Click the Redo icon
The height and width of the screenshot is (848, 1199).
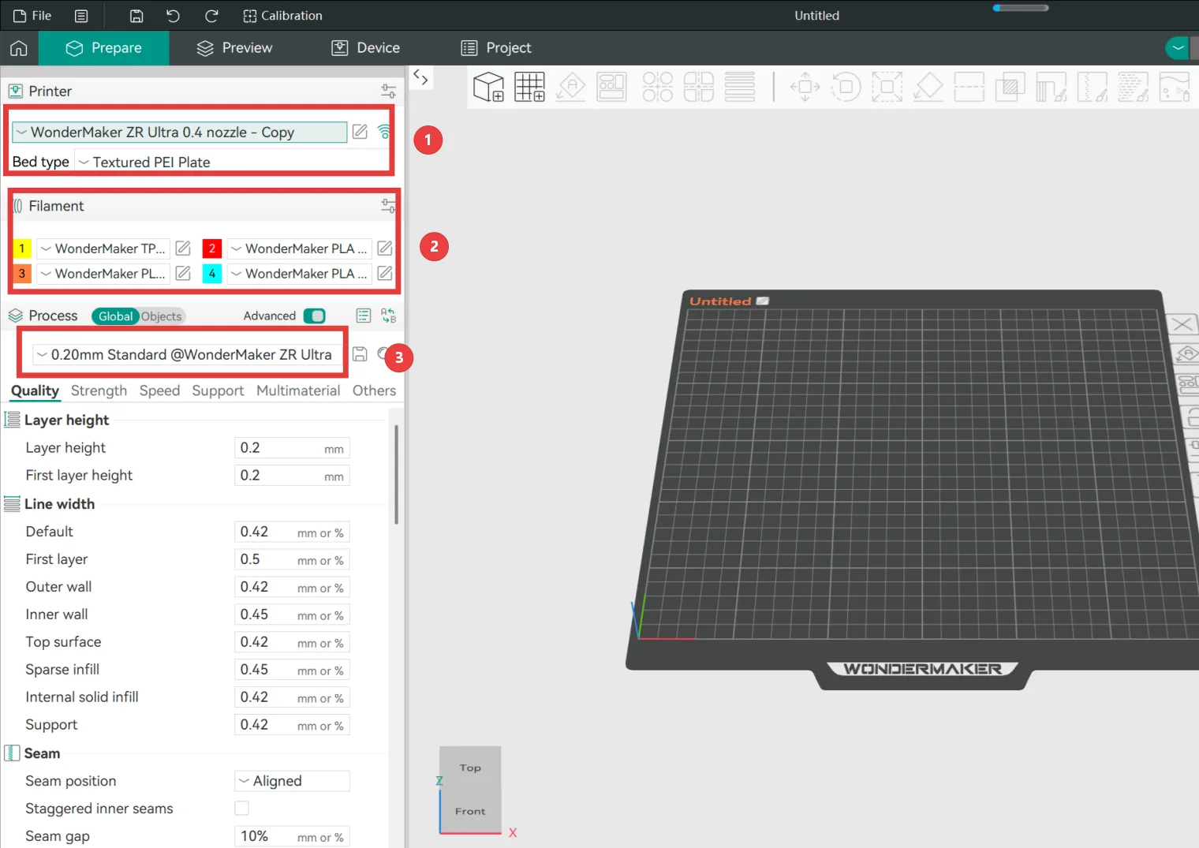[211, 16]
